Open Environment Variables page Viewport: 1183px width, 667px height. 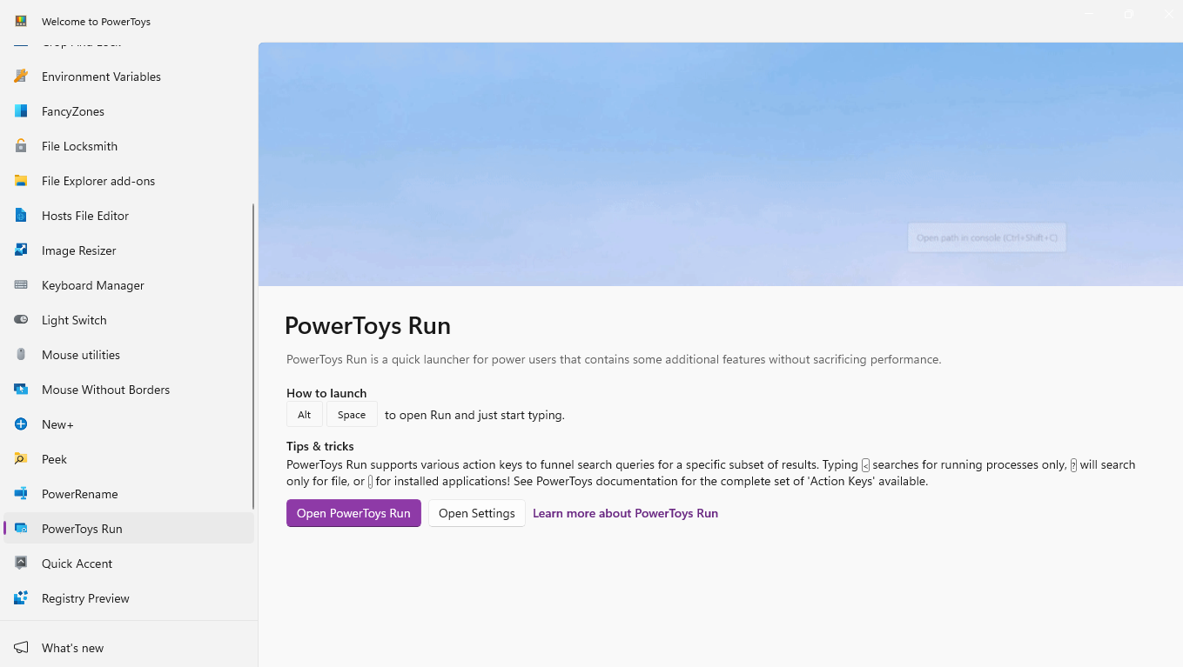[x=129, y=77]
